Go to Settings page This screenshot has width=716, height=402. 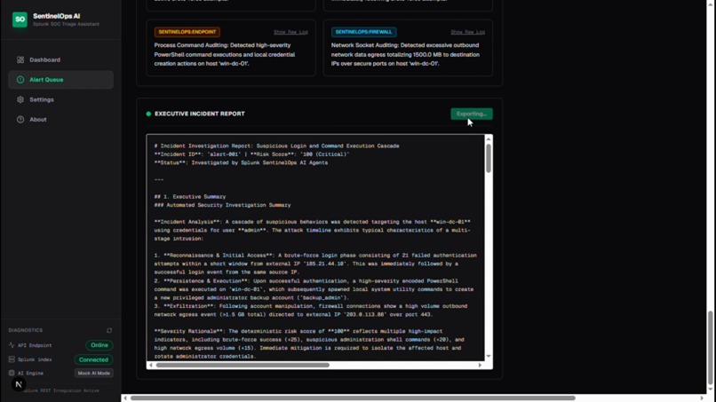(x=60, y=99)
